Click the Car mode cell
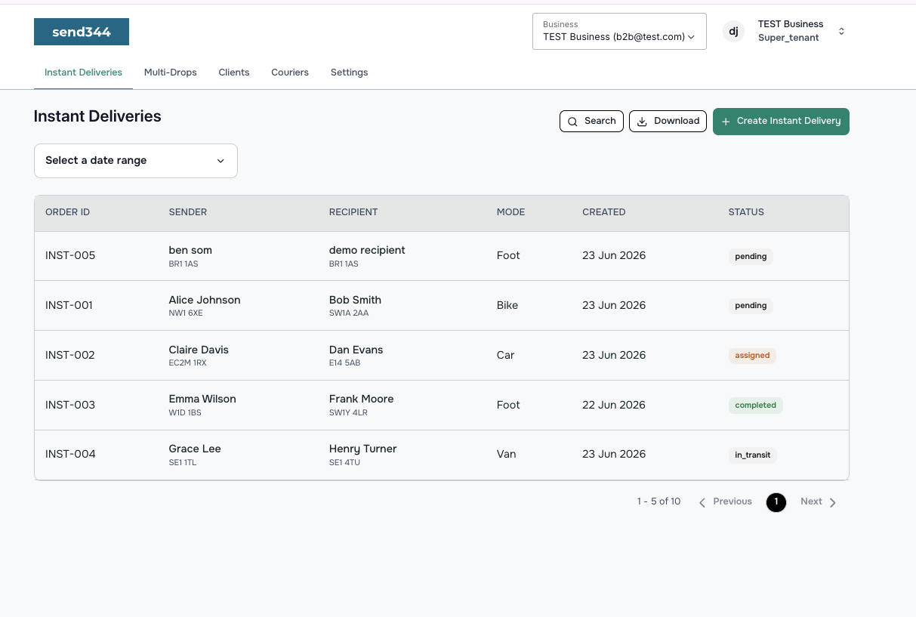 [x=505, y=355]
